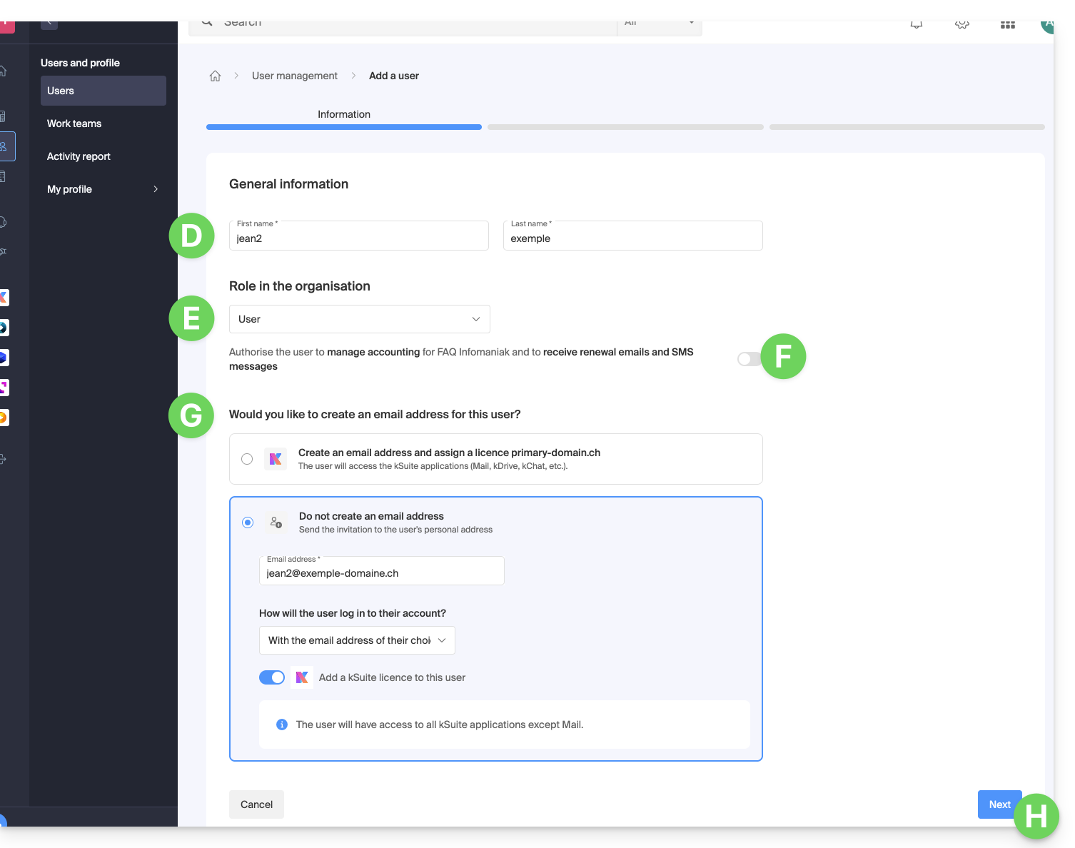Viewport: 1075px width, 848px height.
Task: Click the Email address input field
Action: click(x=381, y=573)
